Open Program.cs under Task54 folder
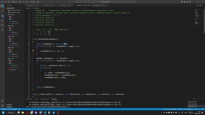 (x=14, y=21)
